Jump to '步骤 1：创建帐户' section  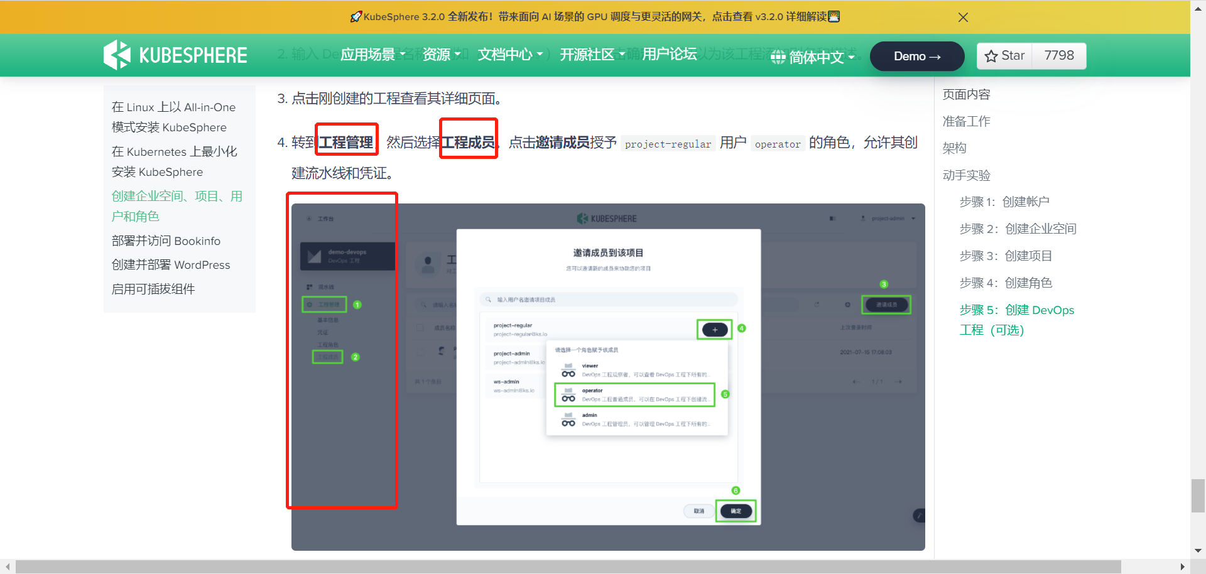[x=1004, y=202]
